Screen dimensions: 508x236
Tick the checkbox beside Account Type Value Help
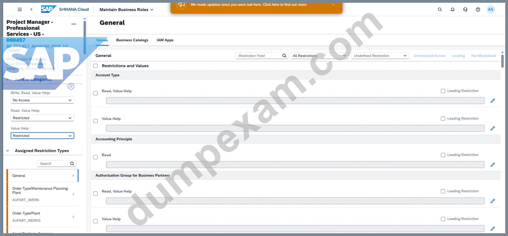pos(95,121)
